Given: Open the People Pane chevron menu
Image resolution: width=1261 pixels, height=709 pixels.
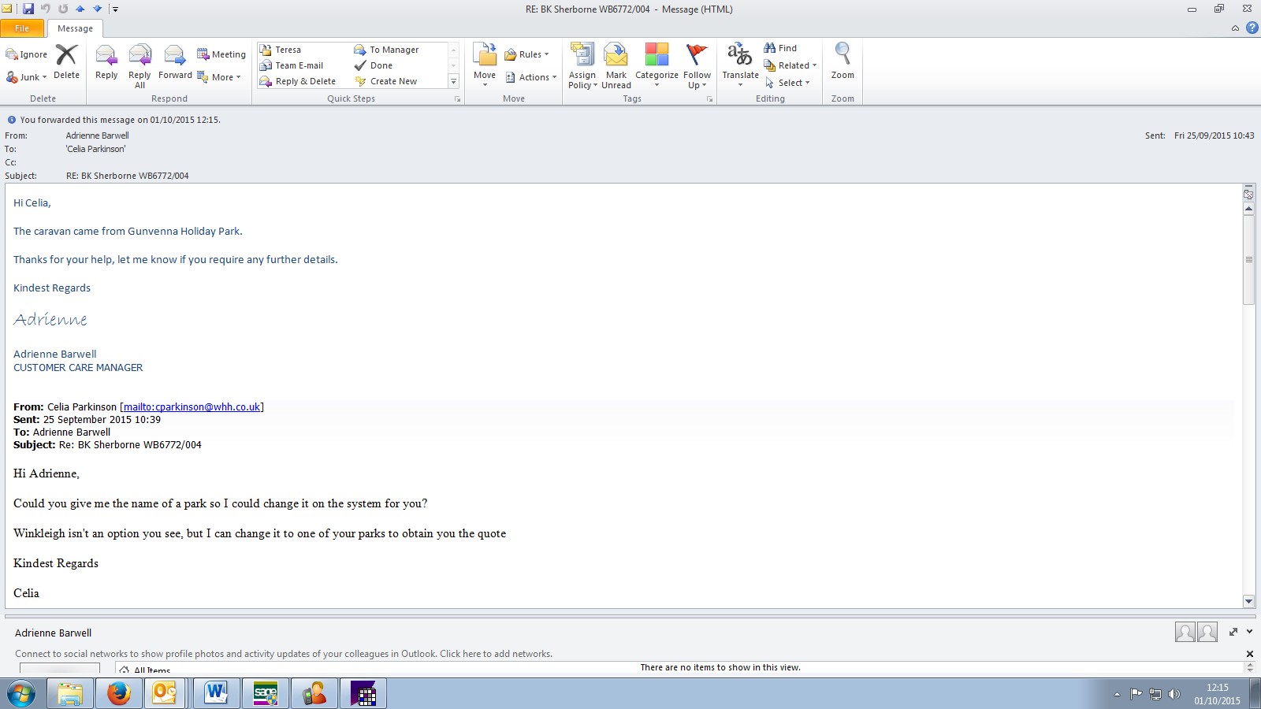Looking at the screenshot, I should click(1250, 632).
